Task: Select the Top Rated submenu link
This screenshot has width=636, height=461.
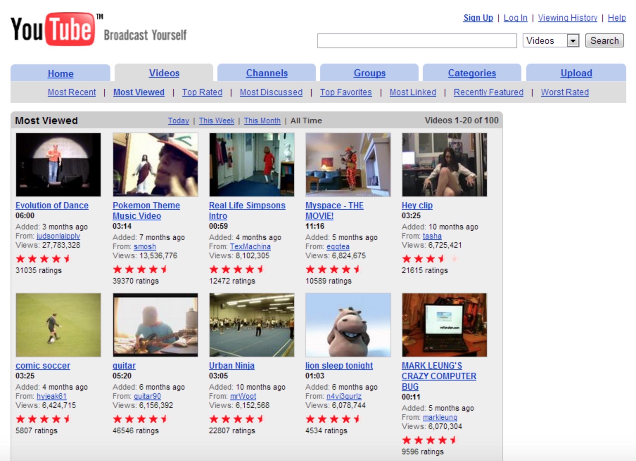Action: 202,92
